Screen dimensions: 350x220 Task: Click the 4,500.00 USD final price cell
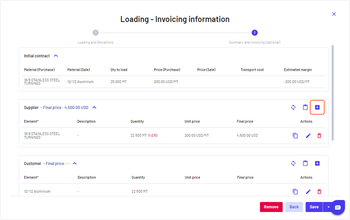pos(247,135)
